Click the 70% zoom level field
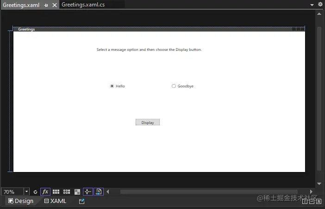 coord(12,192)
